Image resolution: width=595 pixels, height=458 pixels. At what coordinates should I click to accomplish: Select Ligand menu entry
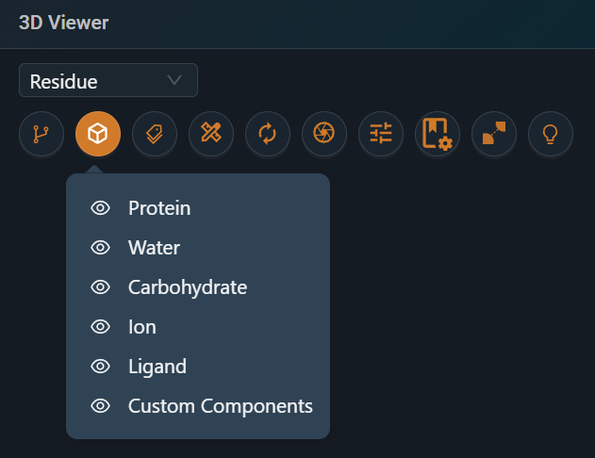pos(157,367)
